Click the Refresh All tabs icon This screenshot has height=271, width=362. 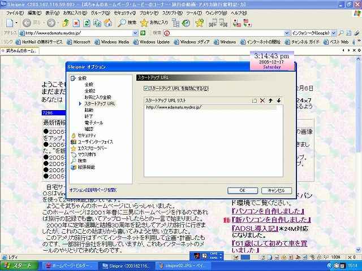pyautogui.click(x=97, y=23)
